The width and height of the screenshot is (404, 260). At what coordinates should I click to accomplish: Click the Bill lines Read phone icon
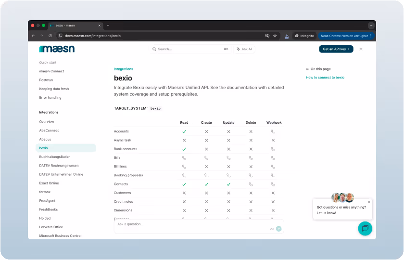184,167
